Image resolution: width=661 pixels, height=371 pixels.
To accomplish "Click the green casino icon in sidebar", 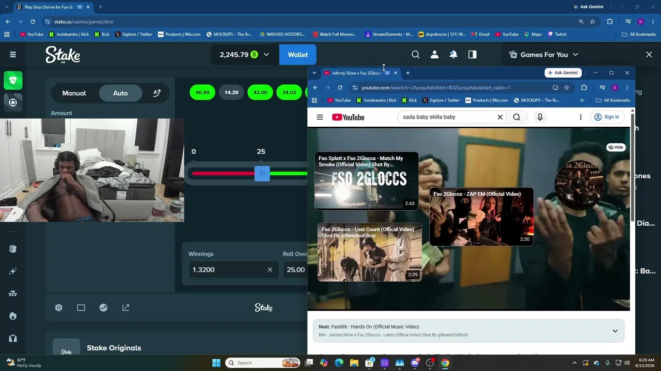I will (x=13, y=80).
